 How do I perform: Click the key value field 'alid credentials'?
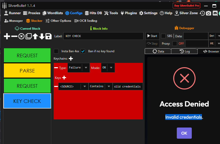(128, 86)
